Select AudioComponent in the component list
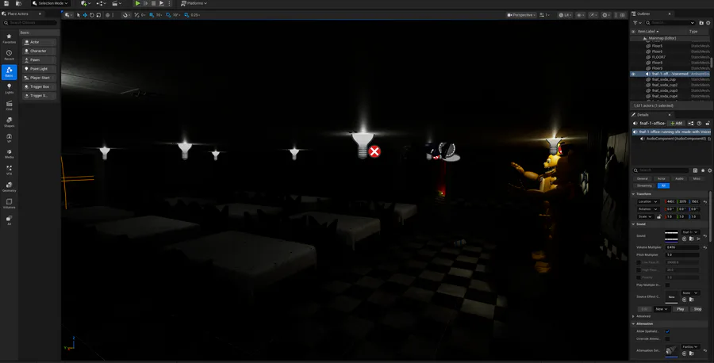 coord(676,139)
